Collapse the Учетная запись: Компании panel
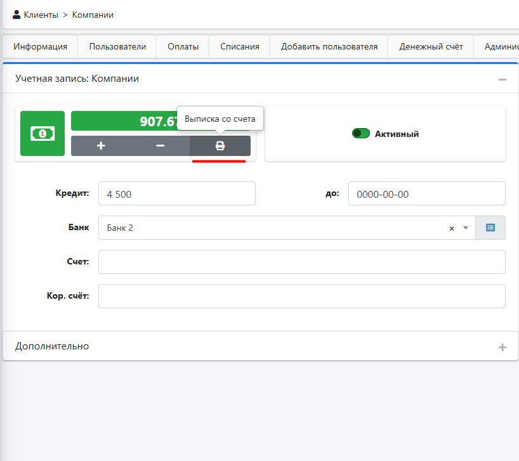 coord(502,79)
